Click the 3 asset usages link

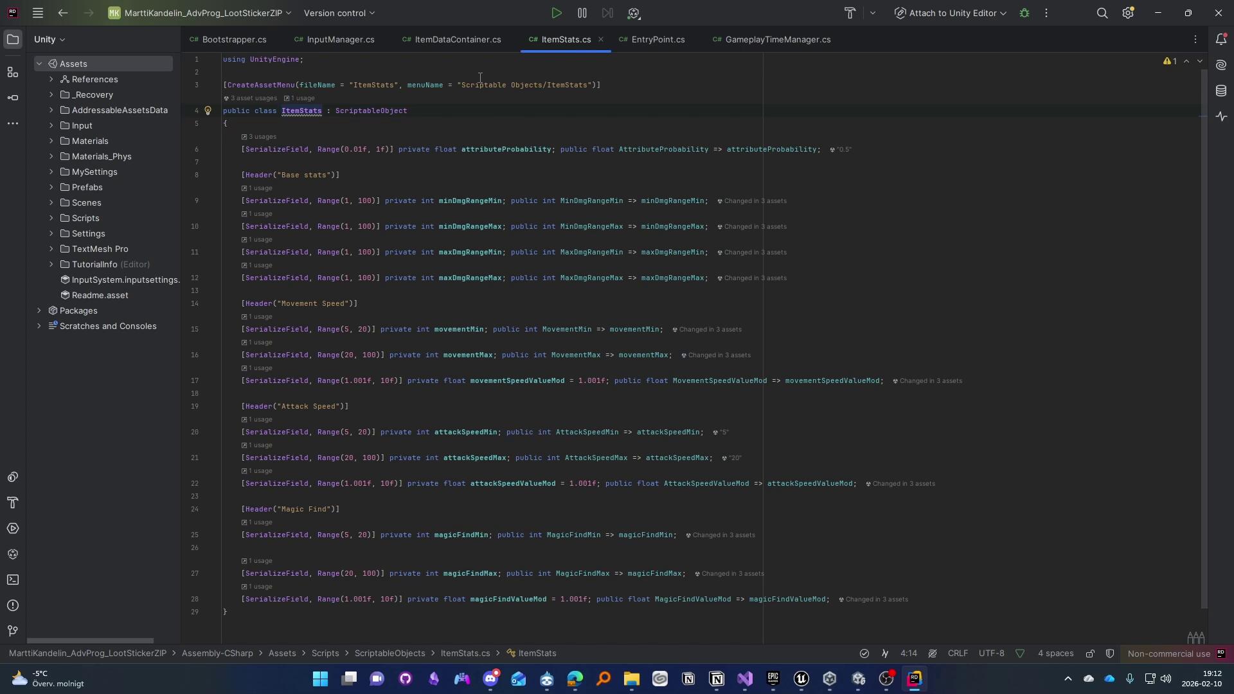click(x=253, y=98)
